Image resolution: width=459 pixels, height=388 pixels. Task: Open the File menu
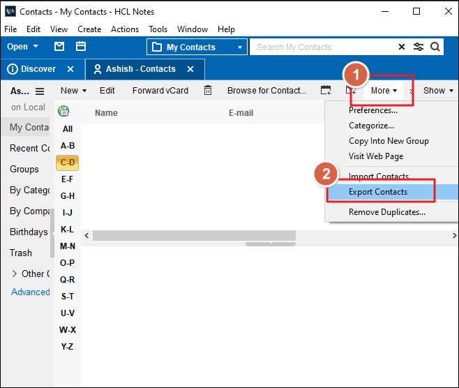click(x=10, y=29)
